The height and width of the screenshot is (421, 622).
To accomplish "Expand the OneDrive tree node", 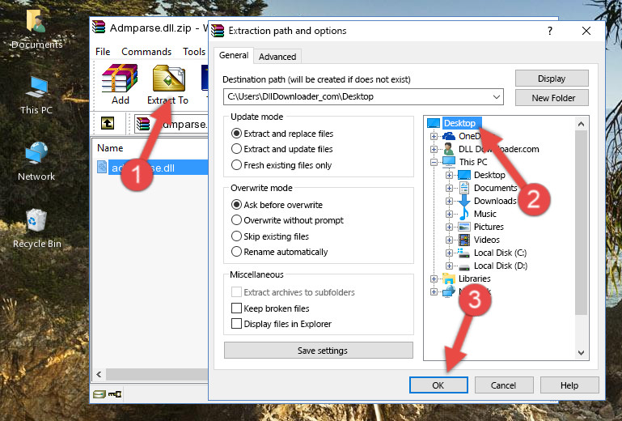I will pyautogui.click(x=434, y=136).
